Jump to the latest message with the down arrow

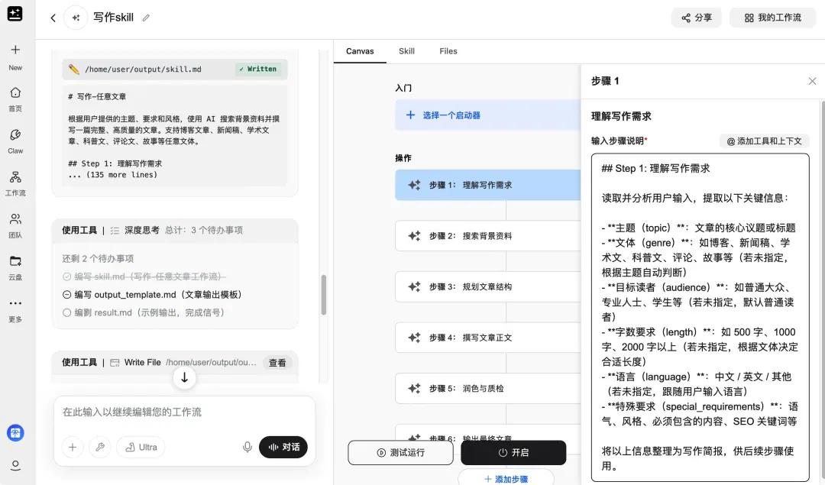pyautogui.click(x=184, y=378)
